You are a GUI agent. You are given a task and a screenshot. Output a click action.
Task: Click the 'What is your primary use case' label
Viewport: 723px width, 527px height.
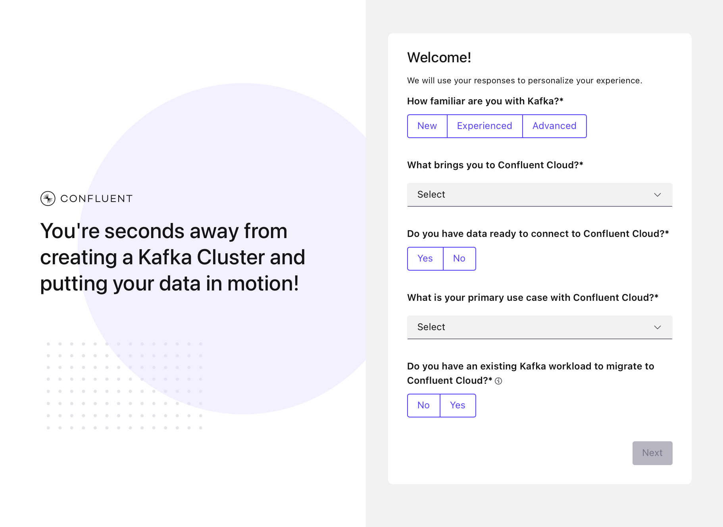point(533,298)
